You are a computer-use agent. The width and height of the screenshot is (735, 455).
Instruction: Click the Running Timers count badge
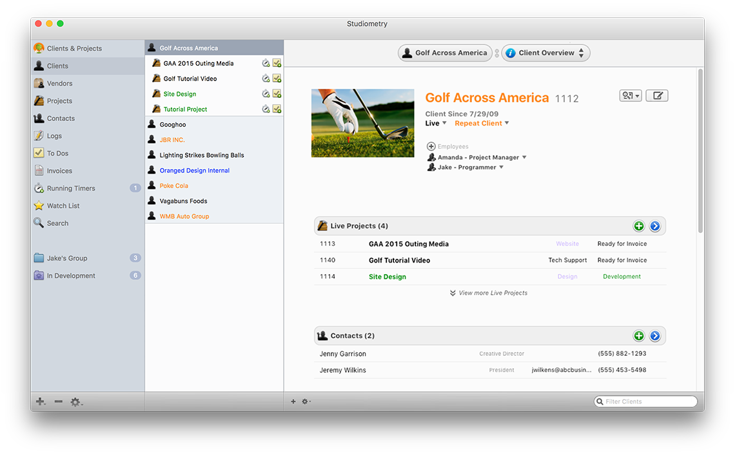point(135,188)
